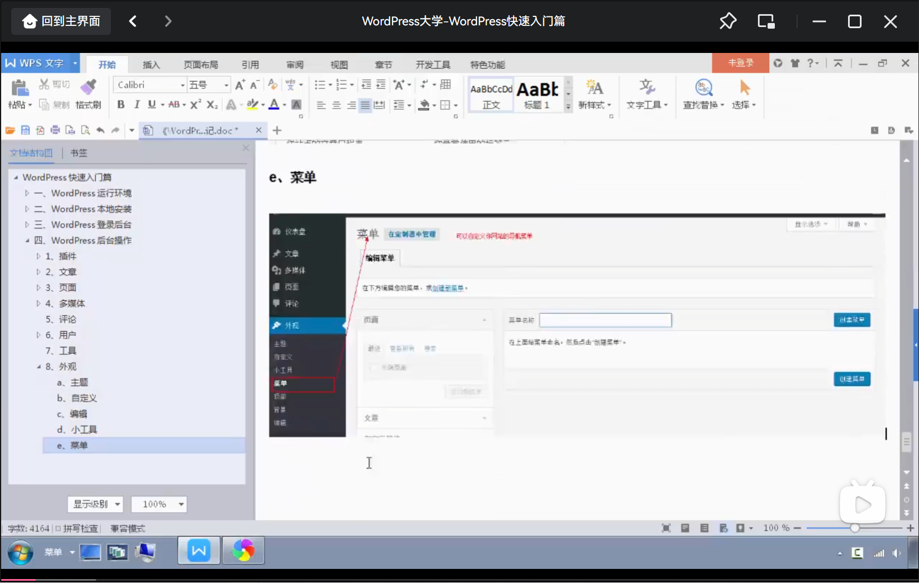This screenshot has height=583, width=919.
Task: Open the 文字工具 text tools menu
Action: point(646,94)
